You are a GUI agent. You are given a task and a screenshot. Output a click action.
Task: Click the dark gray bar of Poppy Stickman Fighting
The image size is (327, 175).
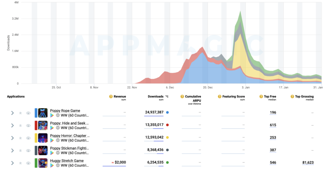tap(36, 150)
